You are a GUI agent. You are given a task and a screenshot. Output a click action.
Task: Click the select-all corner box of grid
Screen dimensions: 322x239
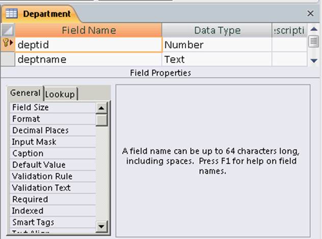(8, 31)
